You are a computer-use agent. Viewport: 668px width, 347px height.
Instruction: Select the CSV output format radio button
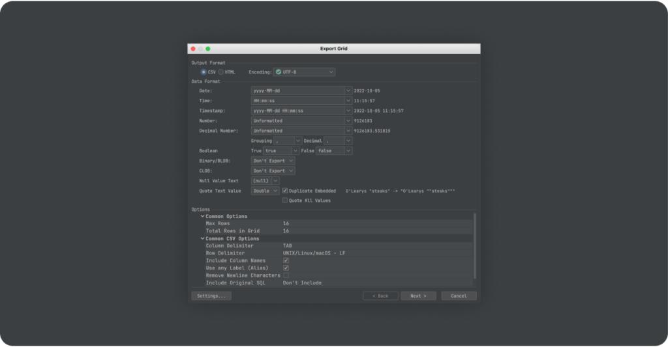[204, 72]
